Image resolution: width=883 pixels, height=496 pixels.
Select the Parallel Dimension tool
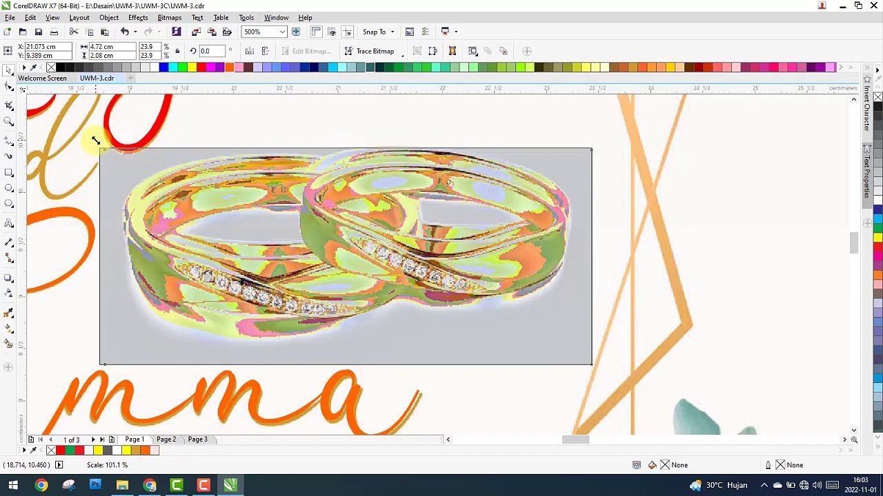[9, 242]
